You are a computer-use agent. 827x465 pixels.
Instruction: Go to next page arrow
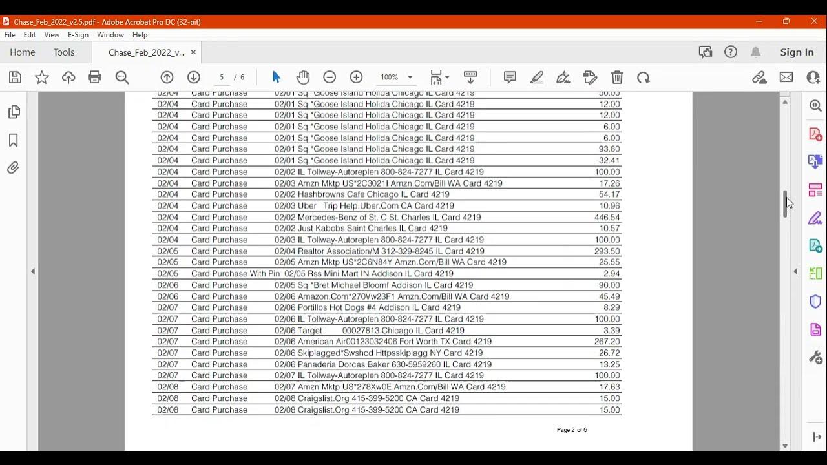point(194,77)
